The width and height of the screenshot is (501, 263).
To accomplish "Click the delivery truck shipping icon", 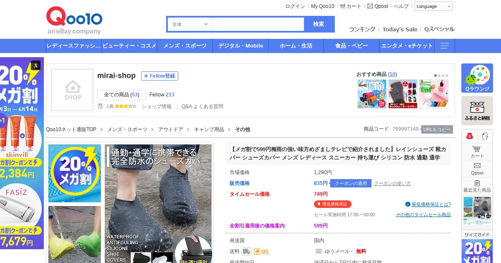I will point(246,252).
